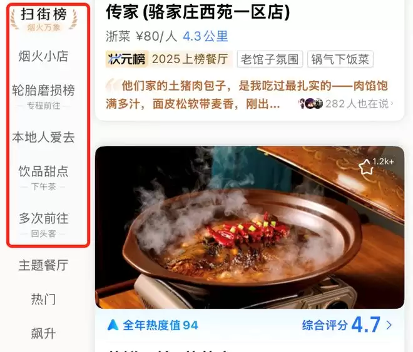
Task: Expand the 综合评分 4.7 chevron arrow
Action: (x=389, y=325)
